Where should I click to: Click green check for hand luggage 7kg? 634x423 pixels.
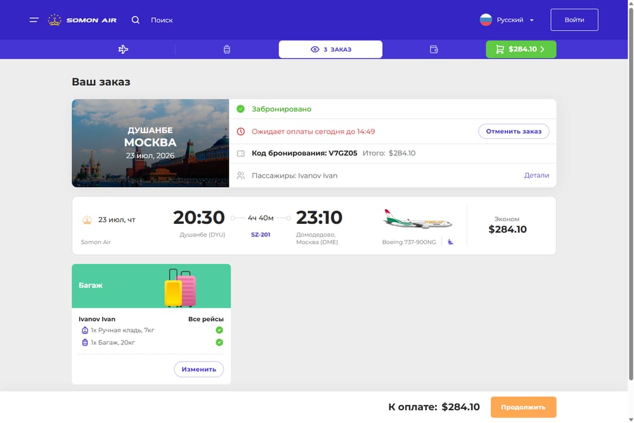coord(219,330)
